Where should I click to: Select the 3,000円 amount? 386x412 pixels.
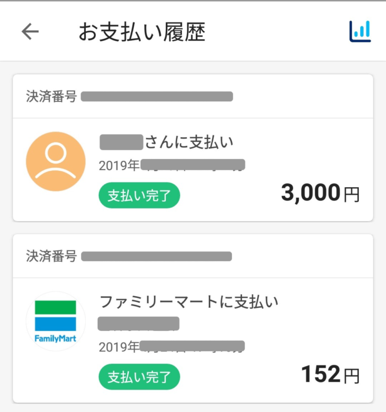click(320, 193)
